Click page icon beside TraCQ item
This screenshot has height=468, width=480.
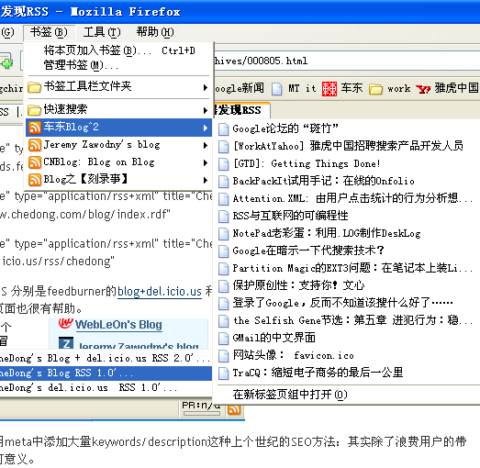point(223,373)
